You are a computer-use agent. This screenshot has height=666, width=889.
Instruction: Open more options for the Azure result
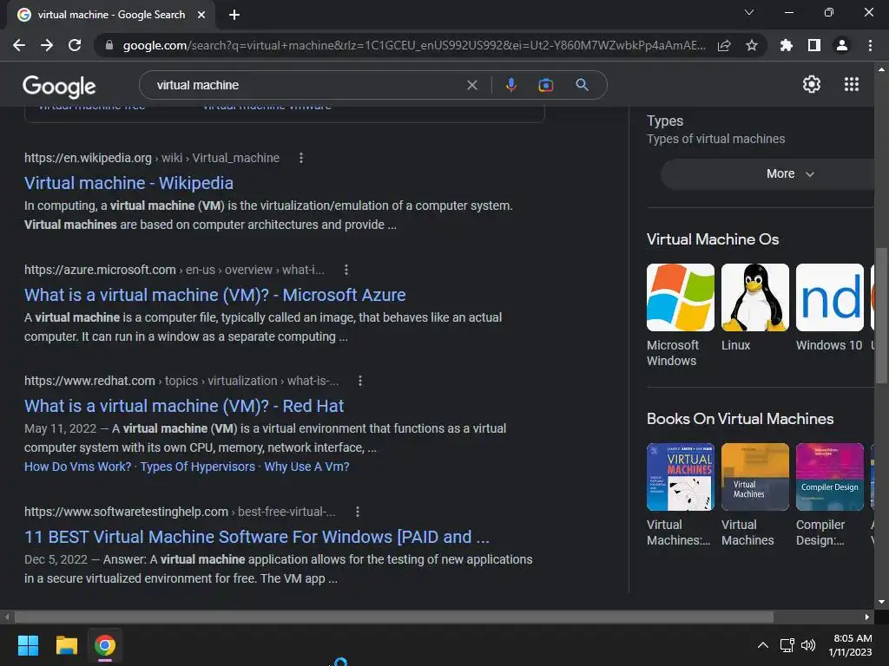[x=346, y=270]
